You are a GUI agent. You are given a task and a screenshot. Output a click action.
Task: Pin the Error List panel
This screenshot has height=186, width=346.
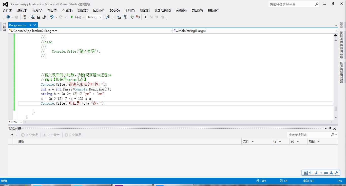tap(330, 129)
